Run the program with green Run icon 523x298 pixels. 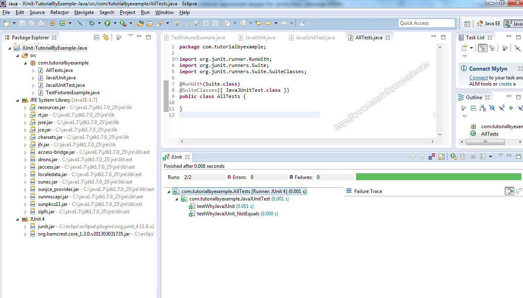[x=107, y=23]
